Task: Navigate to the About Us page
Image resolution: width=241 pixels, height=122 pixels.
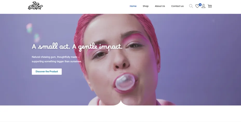Action: (x=160, y=6)
